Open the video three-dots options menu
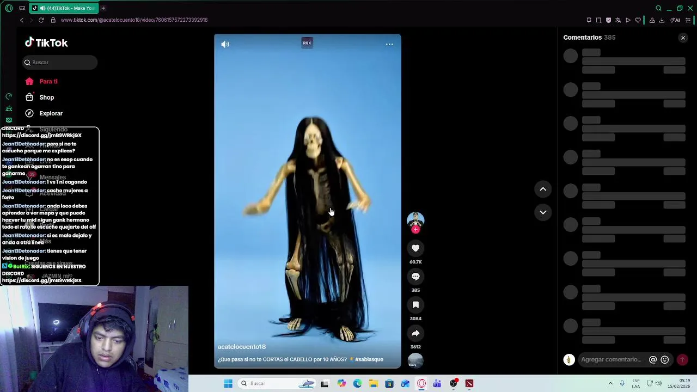697x392 pixels. [x=389, y=44]
